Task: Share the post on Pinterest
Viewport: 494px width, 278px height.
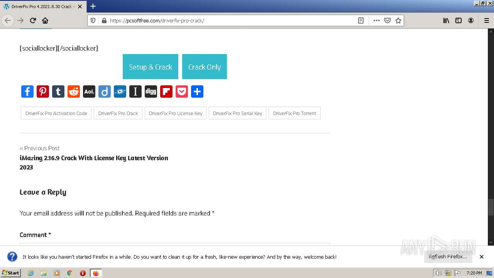Action: pos(43,92)
